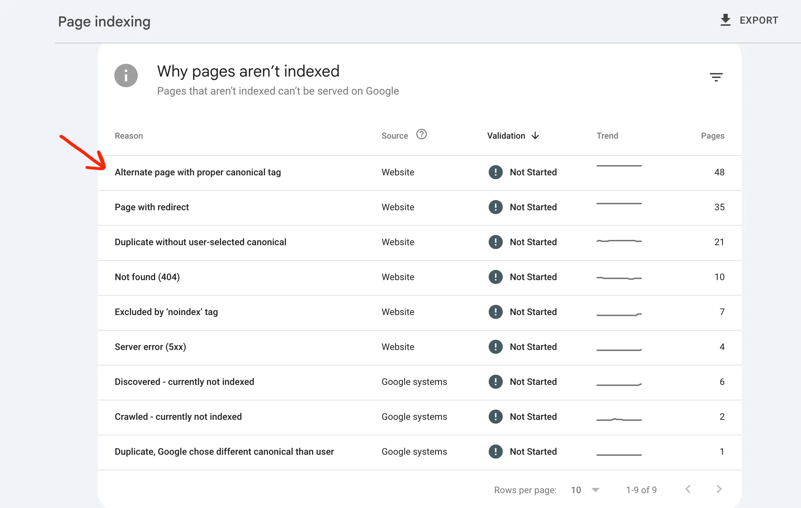Open Excluded by 'noindex' tag row
801x508 pixels.
[x=419, y=313]
